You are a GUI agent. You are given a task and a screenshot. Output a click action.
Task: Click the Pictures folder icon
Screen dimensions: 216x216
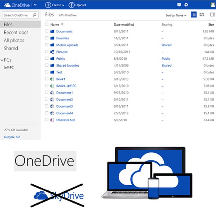pyautogui.click(x=52, y=52)
